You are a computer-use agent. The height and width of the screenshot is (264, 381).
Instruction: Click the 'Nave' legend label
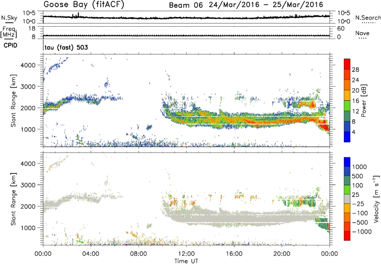tap(362, 33)
